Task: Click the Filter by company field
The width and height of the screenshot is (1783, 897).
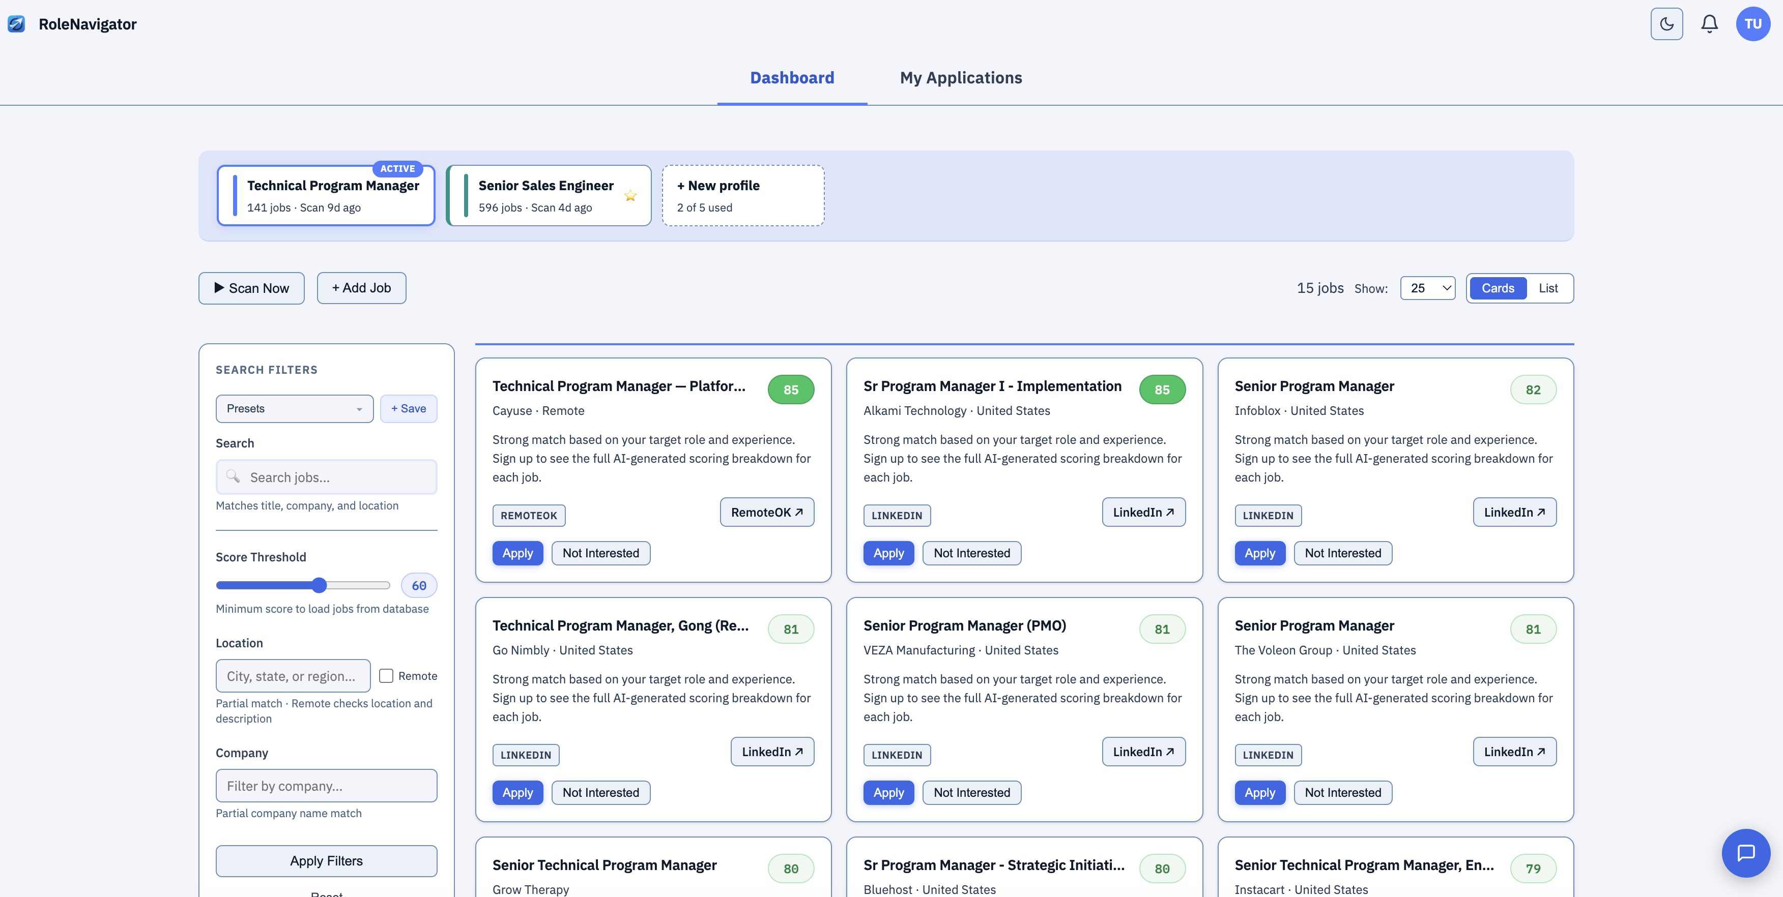Action: point(326,786)
